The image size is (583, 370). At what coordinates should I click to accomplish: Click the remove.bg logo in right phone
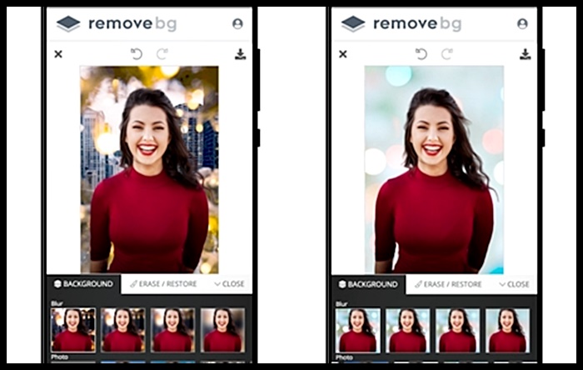[401, 24]
